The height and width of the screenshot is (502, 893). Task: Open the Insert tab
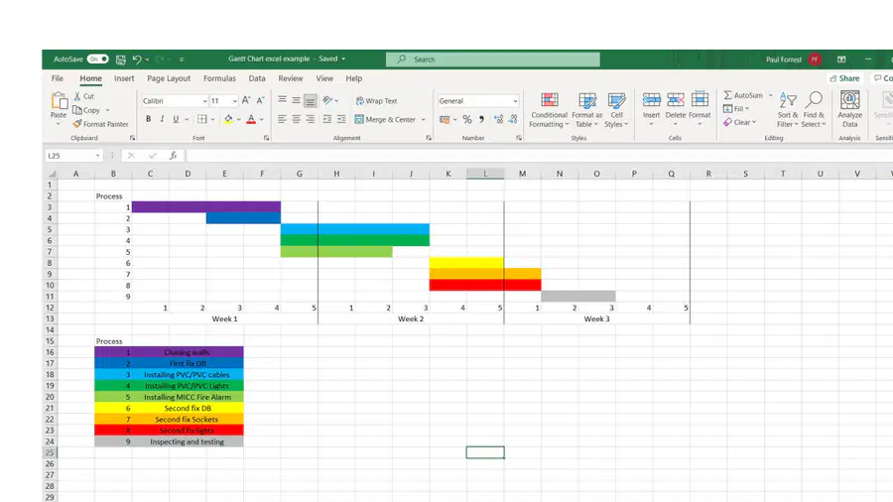pyautogui.click(x=124, y=78)
